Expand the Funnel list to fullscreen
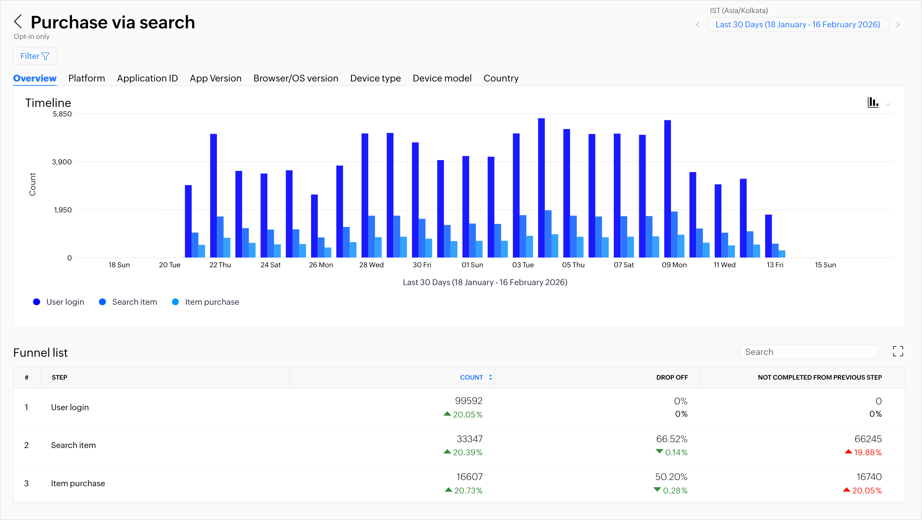922x520 pixels. point(898,351)
